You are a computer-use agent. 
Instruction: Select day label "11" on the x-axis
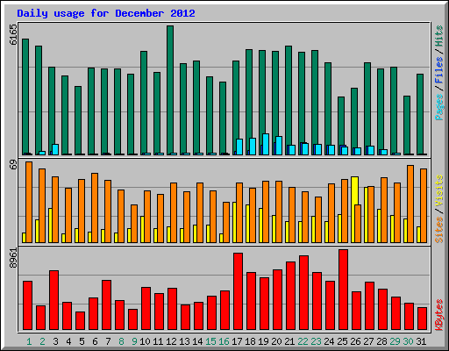tap(158, 341)
